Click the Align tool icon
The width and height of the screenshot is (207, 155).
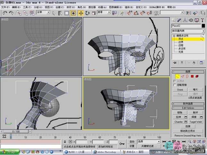195,13
